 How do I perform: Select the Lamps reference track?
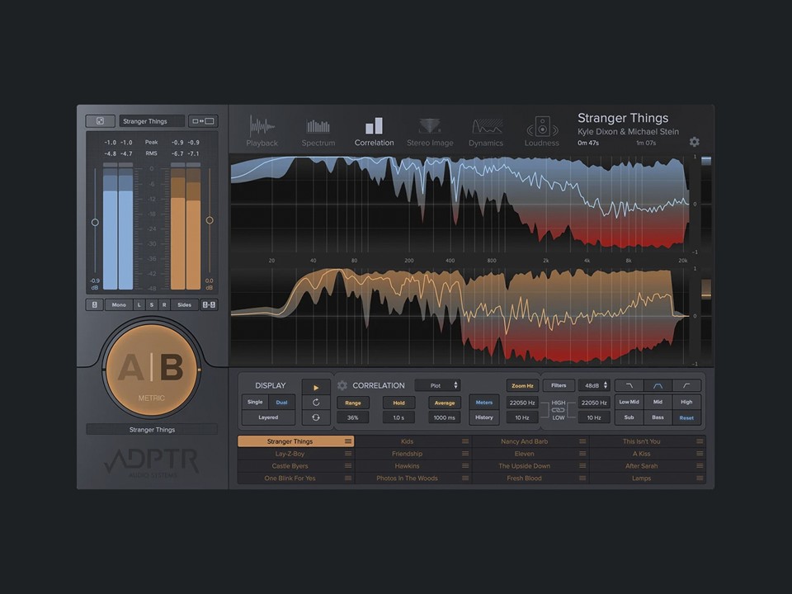click(x=642, y=478)
